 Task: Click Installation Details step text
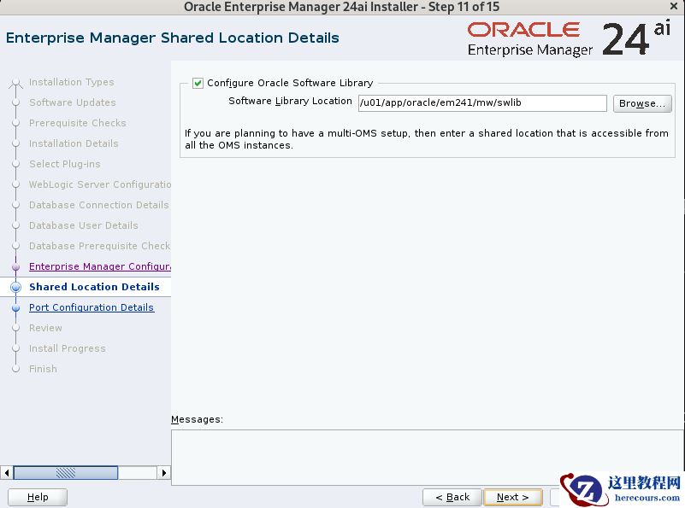(x=74, y=143)
